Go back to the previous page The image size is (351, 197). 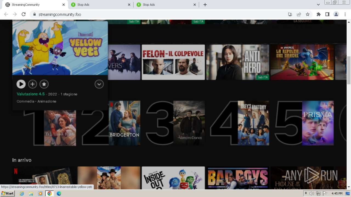click(6, 14)
